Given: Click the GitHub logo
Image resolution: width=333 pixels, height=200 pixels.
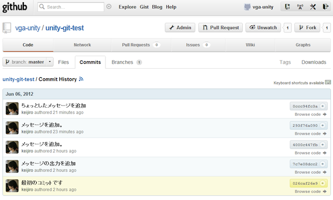Looking at the screenshot, I should pos(15,7).
